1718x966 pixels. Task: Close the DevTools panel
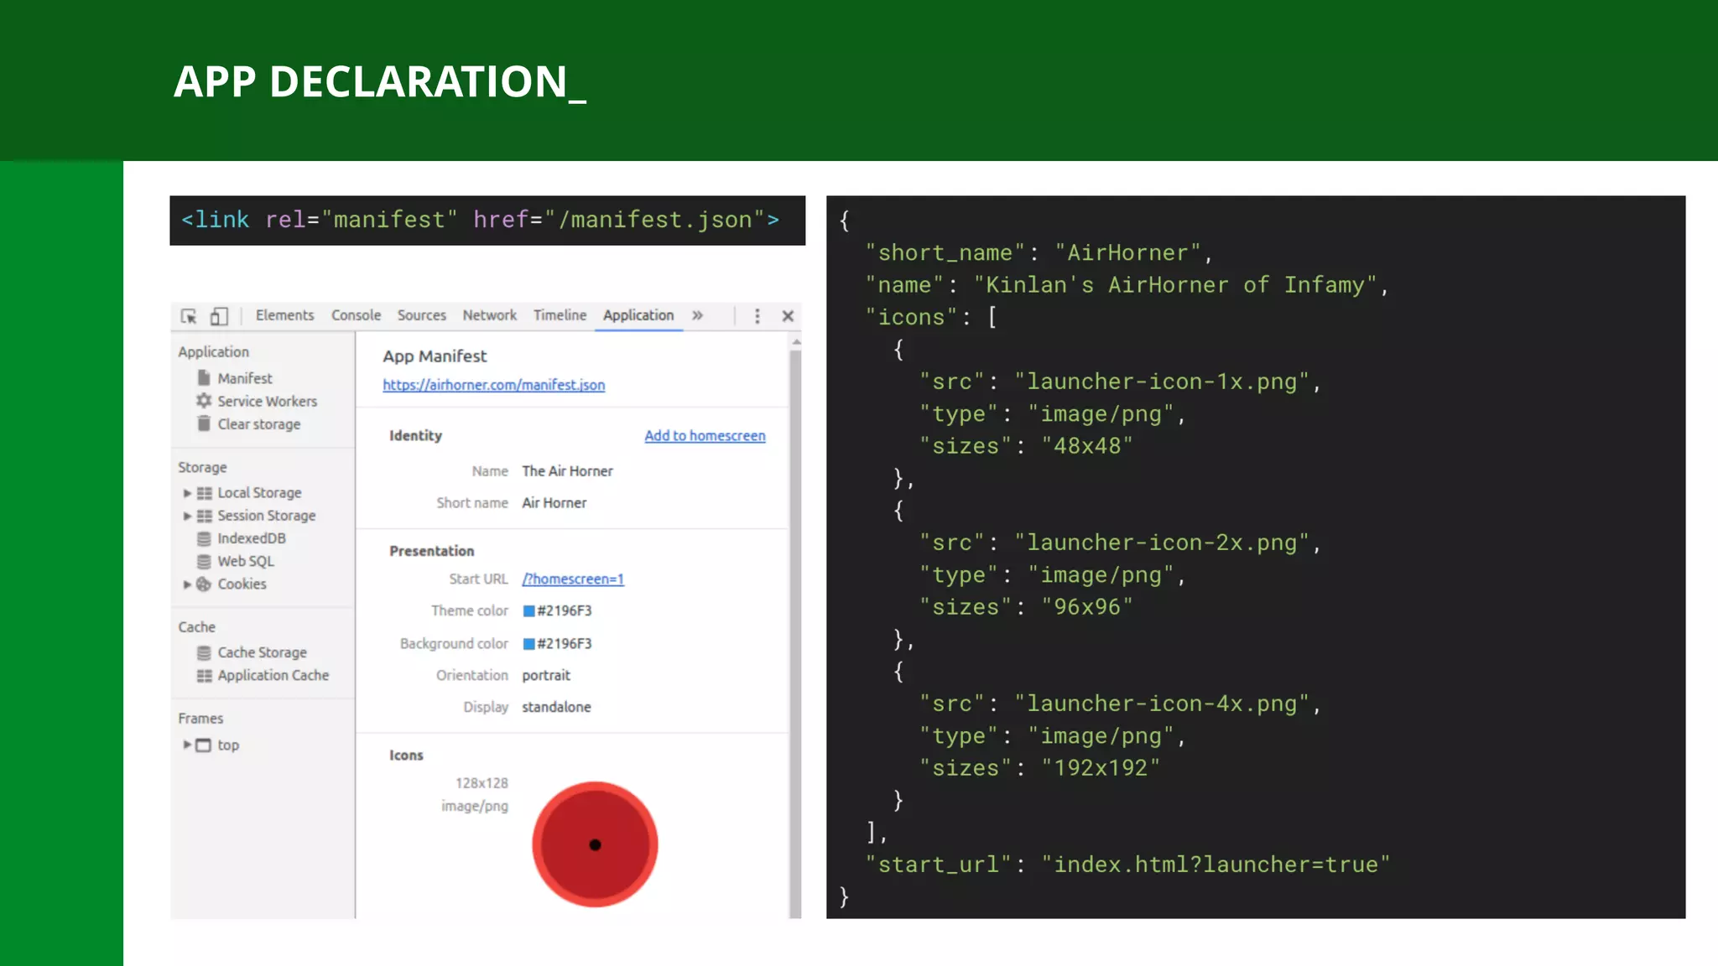tap(788, 316)
